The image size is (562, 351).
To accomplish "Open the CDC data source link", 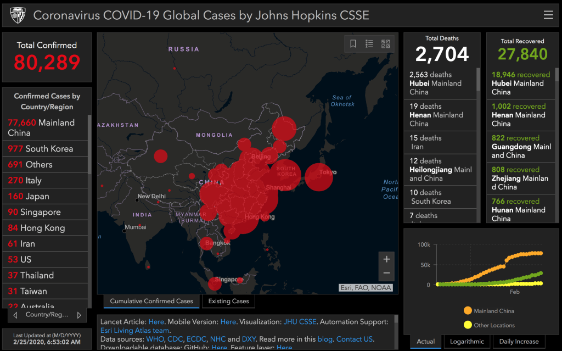I will [x=175, y=339].
